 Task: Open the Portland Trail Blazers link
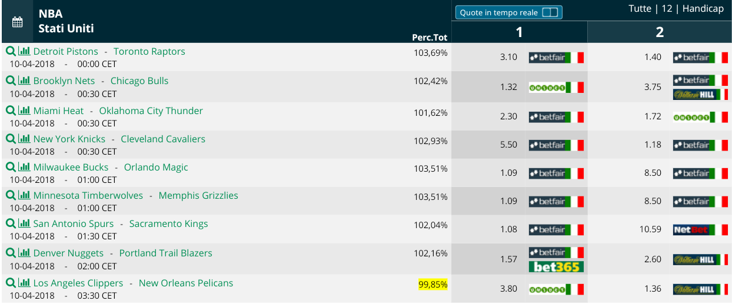(165, 253)
